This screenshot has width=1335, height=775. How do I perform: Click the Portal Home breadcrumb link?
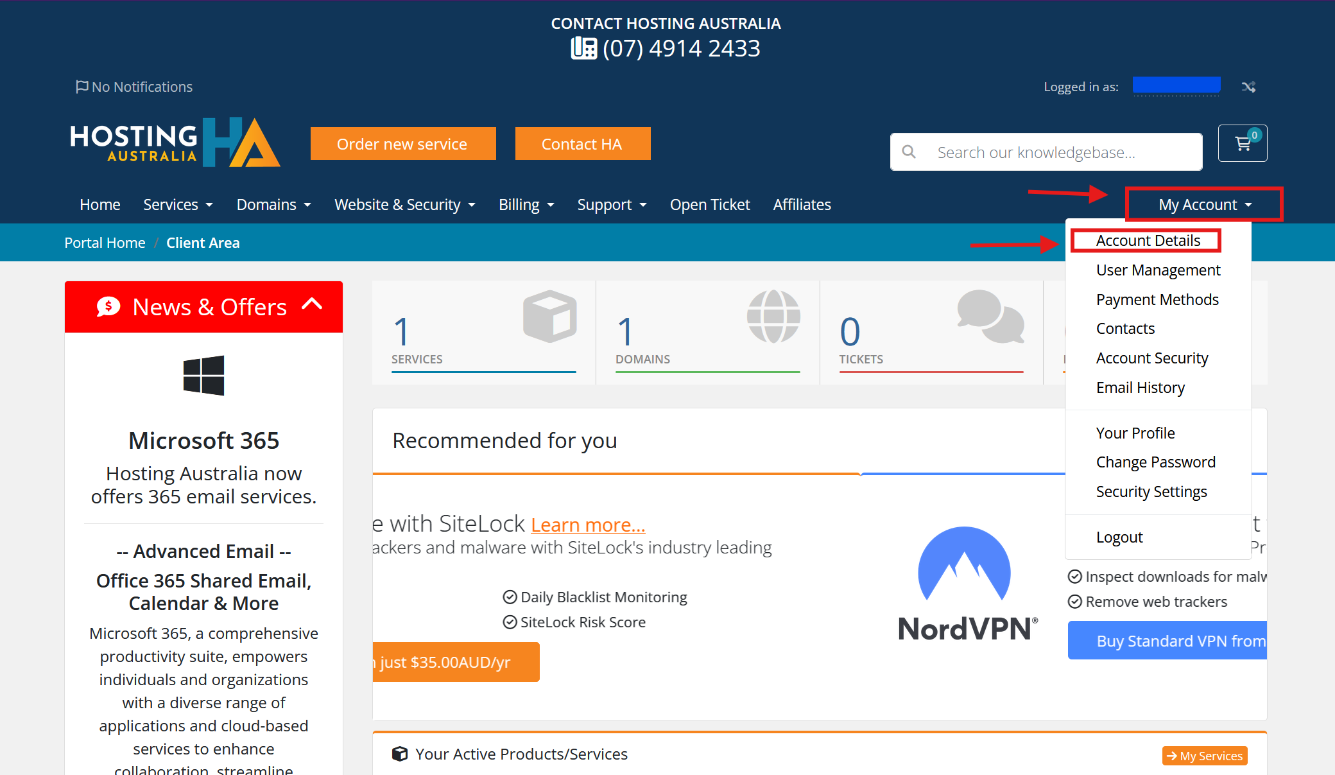[x=105, y=243]
